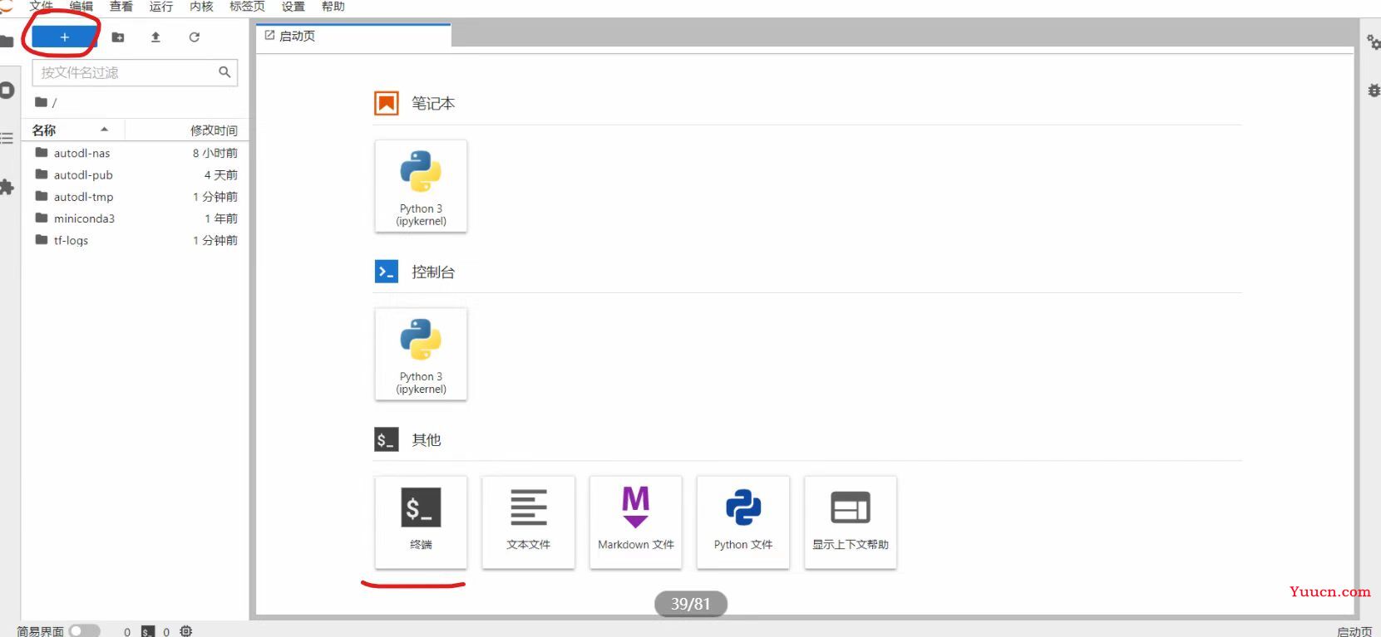Open 显示上下文帮助 card

pyautogui.click(x=850, y=522)
